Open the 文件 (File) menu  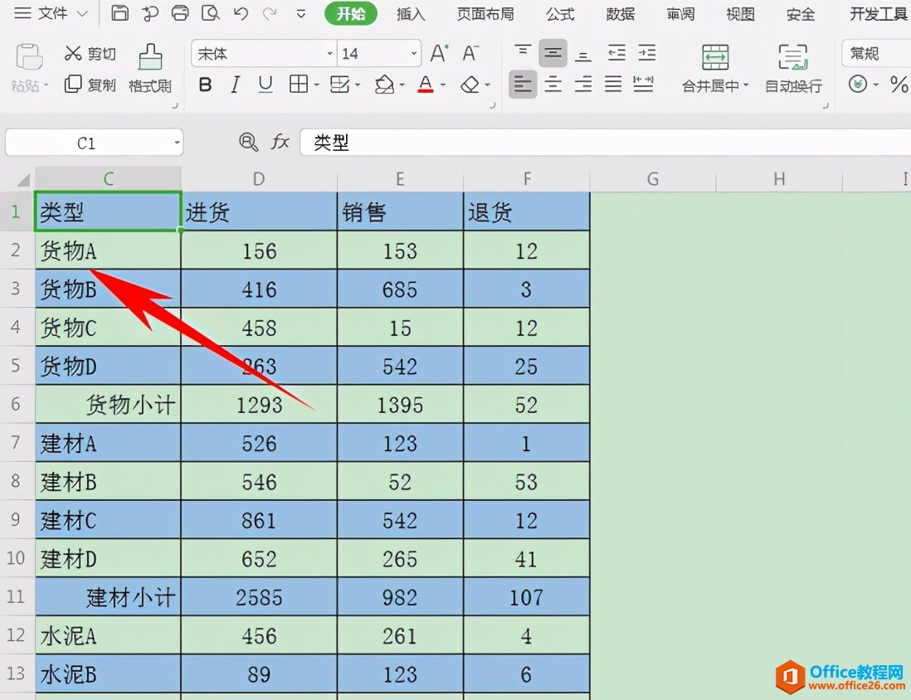pyautogui.click(x=51, y=12)
